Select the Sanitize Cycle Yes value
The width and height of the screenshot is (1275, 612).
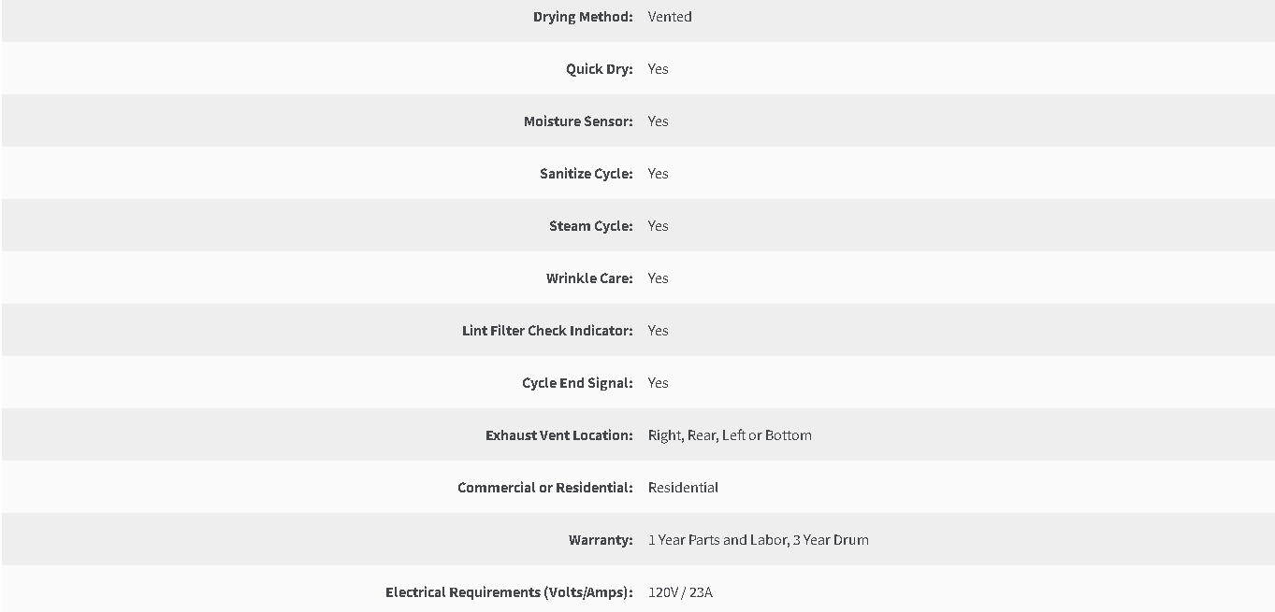pyautogui.click(x=659, y=174)
